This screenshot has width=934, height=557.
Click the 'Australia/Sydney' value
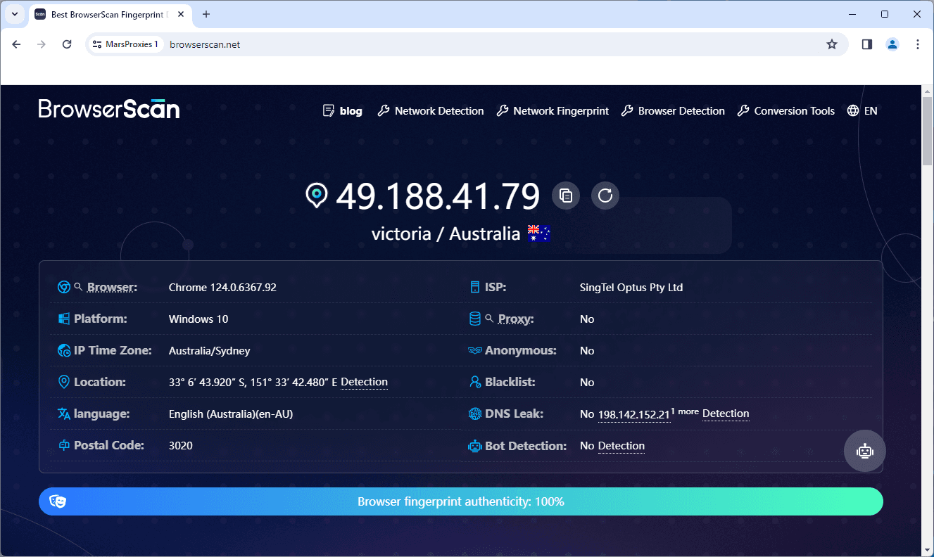[x=210, y=350]
